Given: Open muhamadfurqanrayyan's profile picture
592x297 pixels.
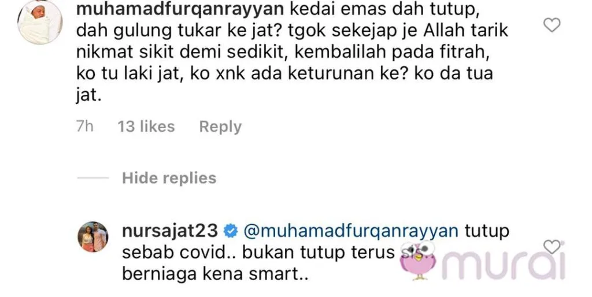Looking at the screenshot, I should tap(40, 23).
